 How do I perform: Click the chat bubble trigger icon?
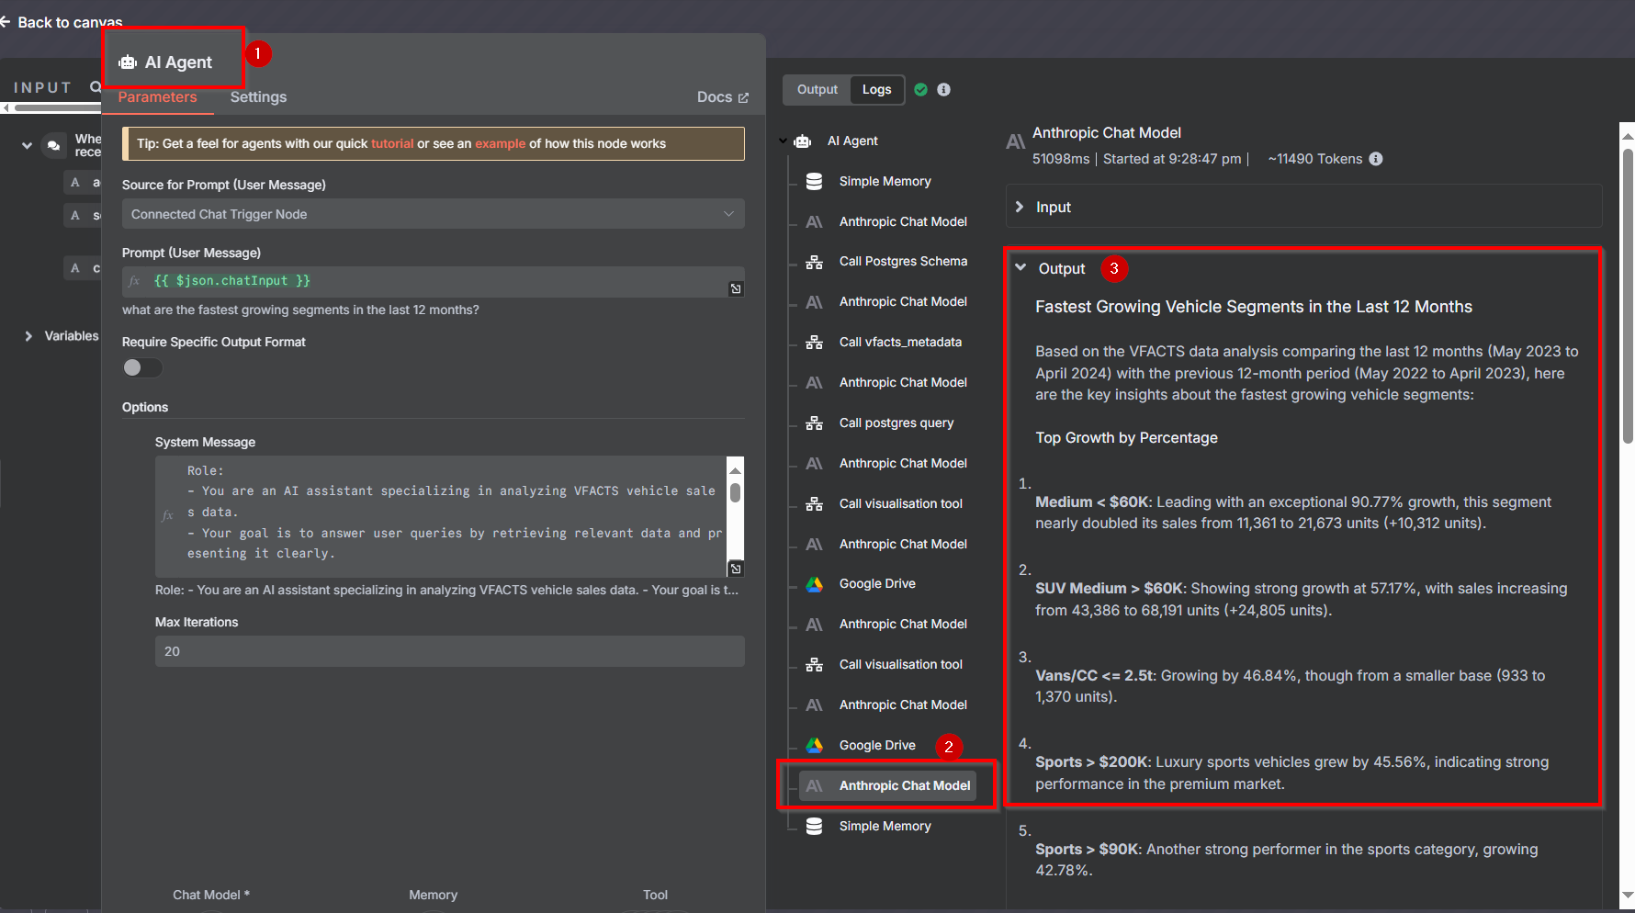pos(54,145)
